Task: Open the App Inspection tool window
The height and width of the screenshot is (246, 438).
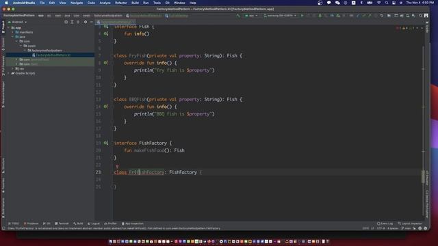Action: tap(133, 223)
